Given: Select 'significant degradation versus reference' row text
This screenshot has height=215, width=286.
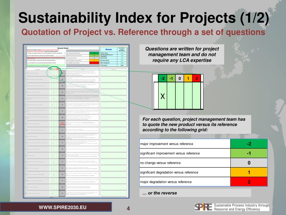Looking at the screenshot, I should pyautogui.click(x=169, y=172).
